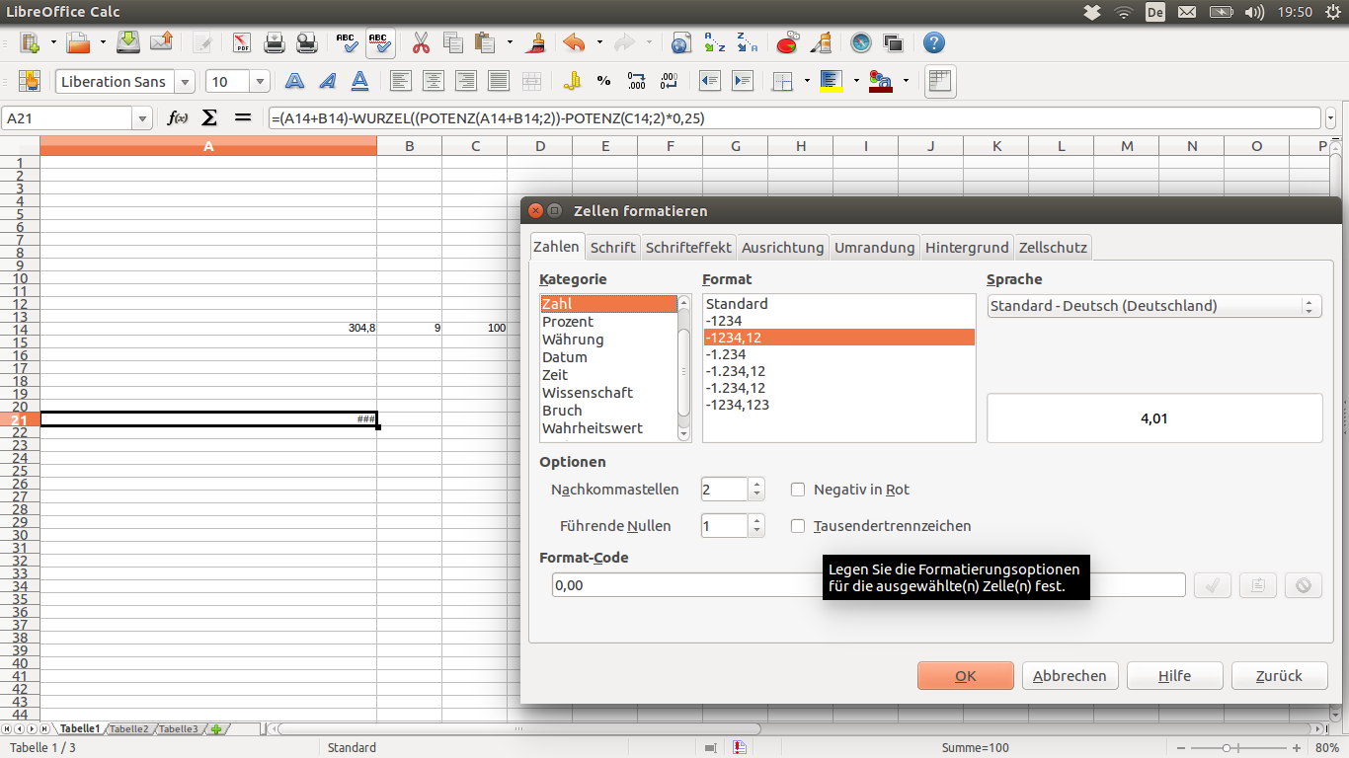This screenshot has height=758, width=1349.
Task: Sort ascending A to Z
Action: pos(713,43)
